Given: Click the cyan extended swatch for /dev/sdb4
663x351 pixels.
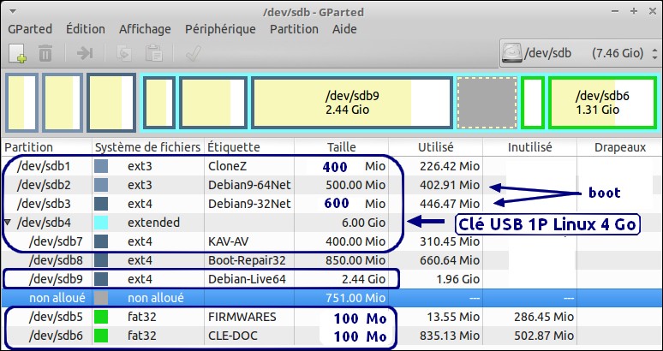Looking at the screenshot, I should pyautogui.click(x=102, y=223).
